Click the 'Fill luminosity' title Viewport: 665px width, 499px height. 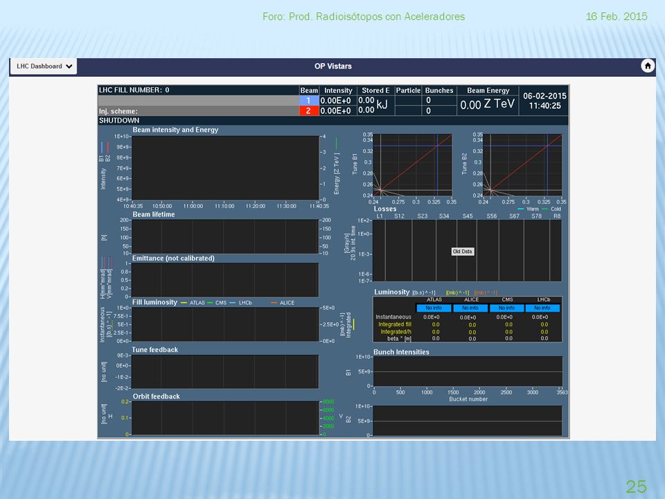tap(154, 302)
